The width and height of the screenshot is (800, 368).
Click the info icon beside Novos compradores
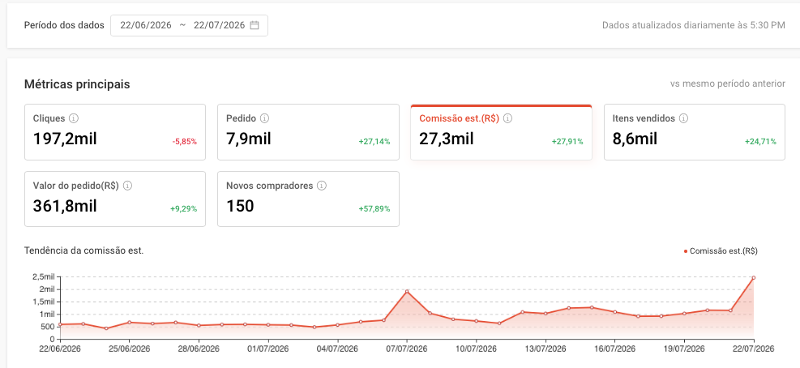(322, 186)
